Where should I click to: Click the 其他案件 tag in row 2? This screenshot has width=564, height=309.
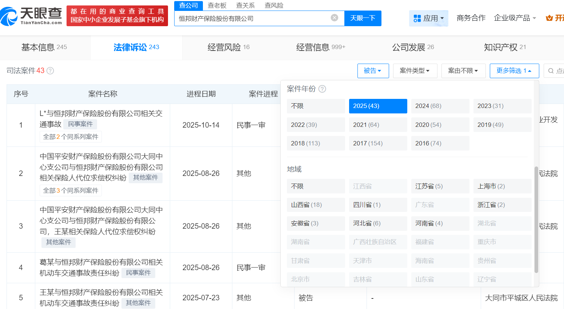[x=145, y=178]
